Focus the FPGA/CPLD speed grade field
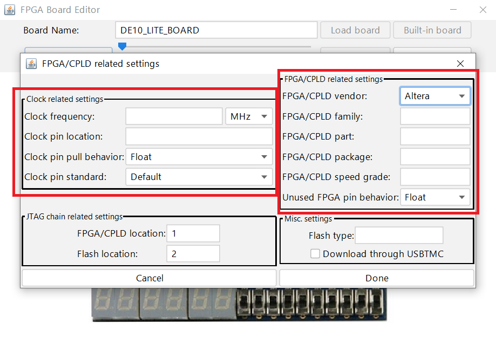496x339 pixels. (434, 177)
